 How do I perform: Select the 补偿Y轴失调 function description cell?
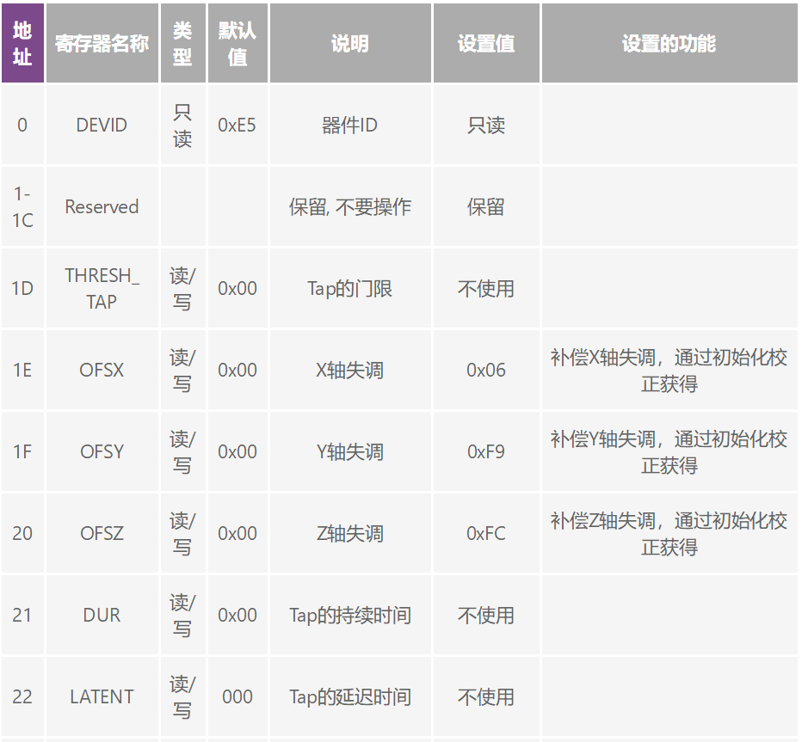point(669,452)
